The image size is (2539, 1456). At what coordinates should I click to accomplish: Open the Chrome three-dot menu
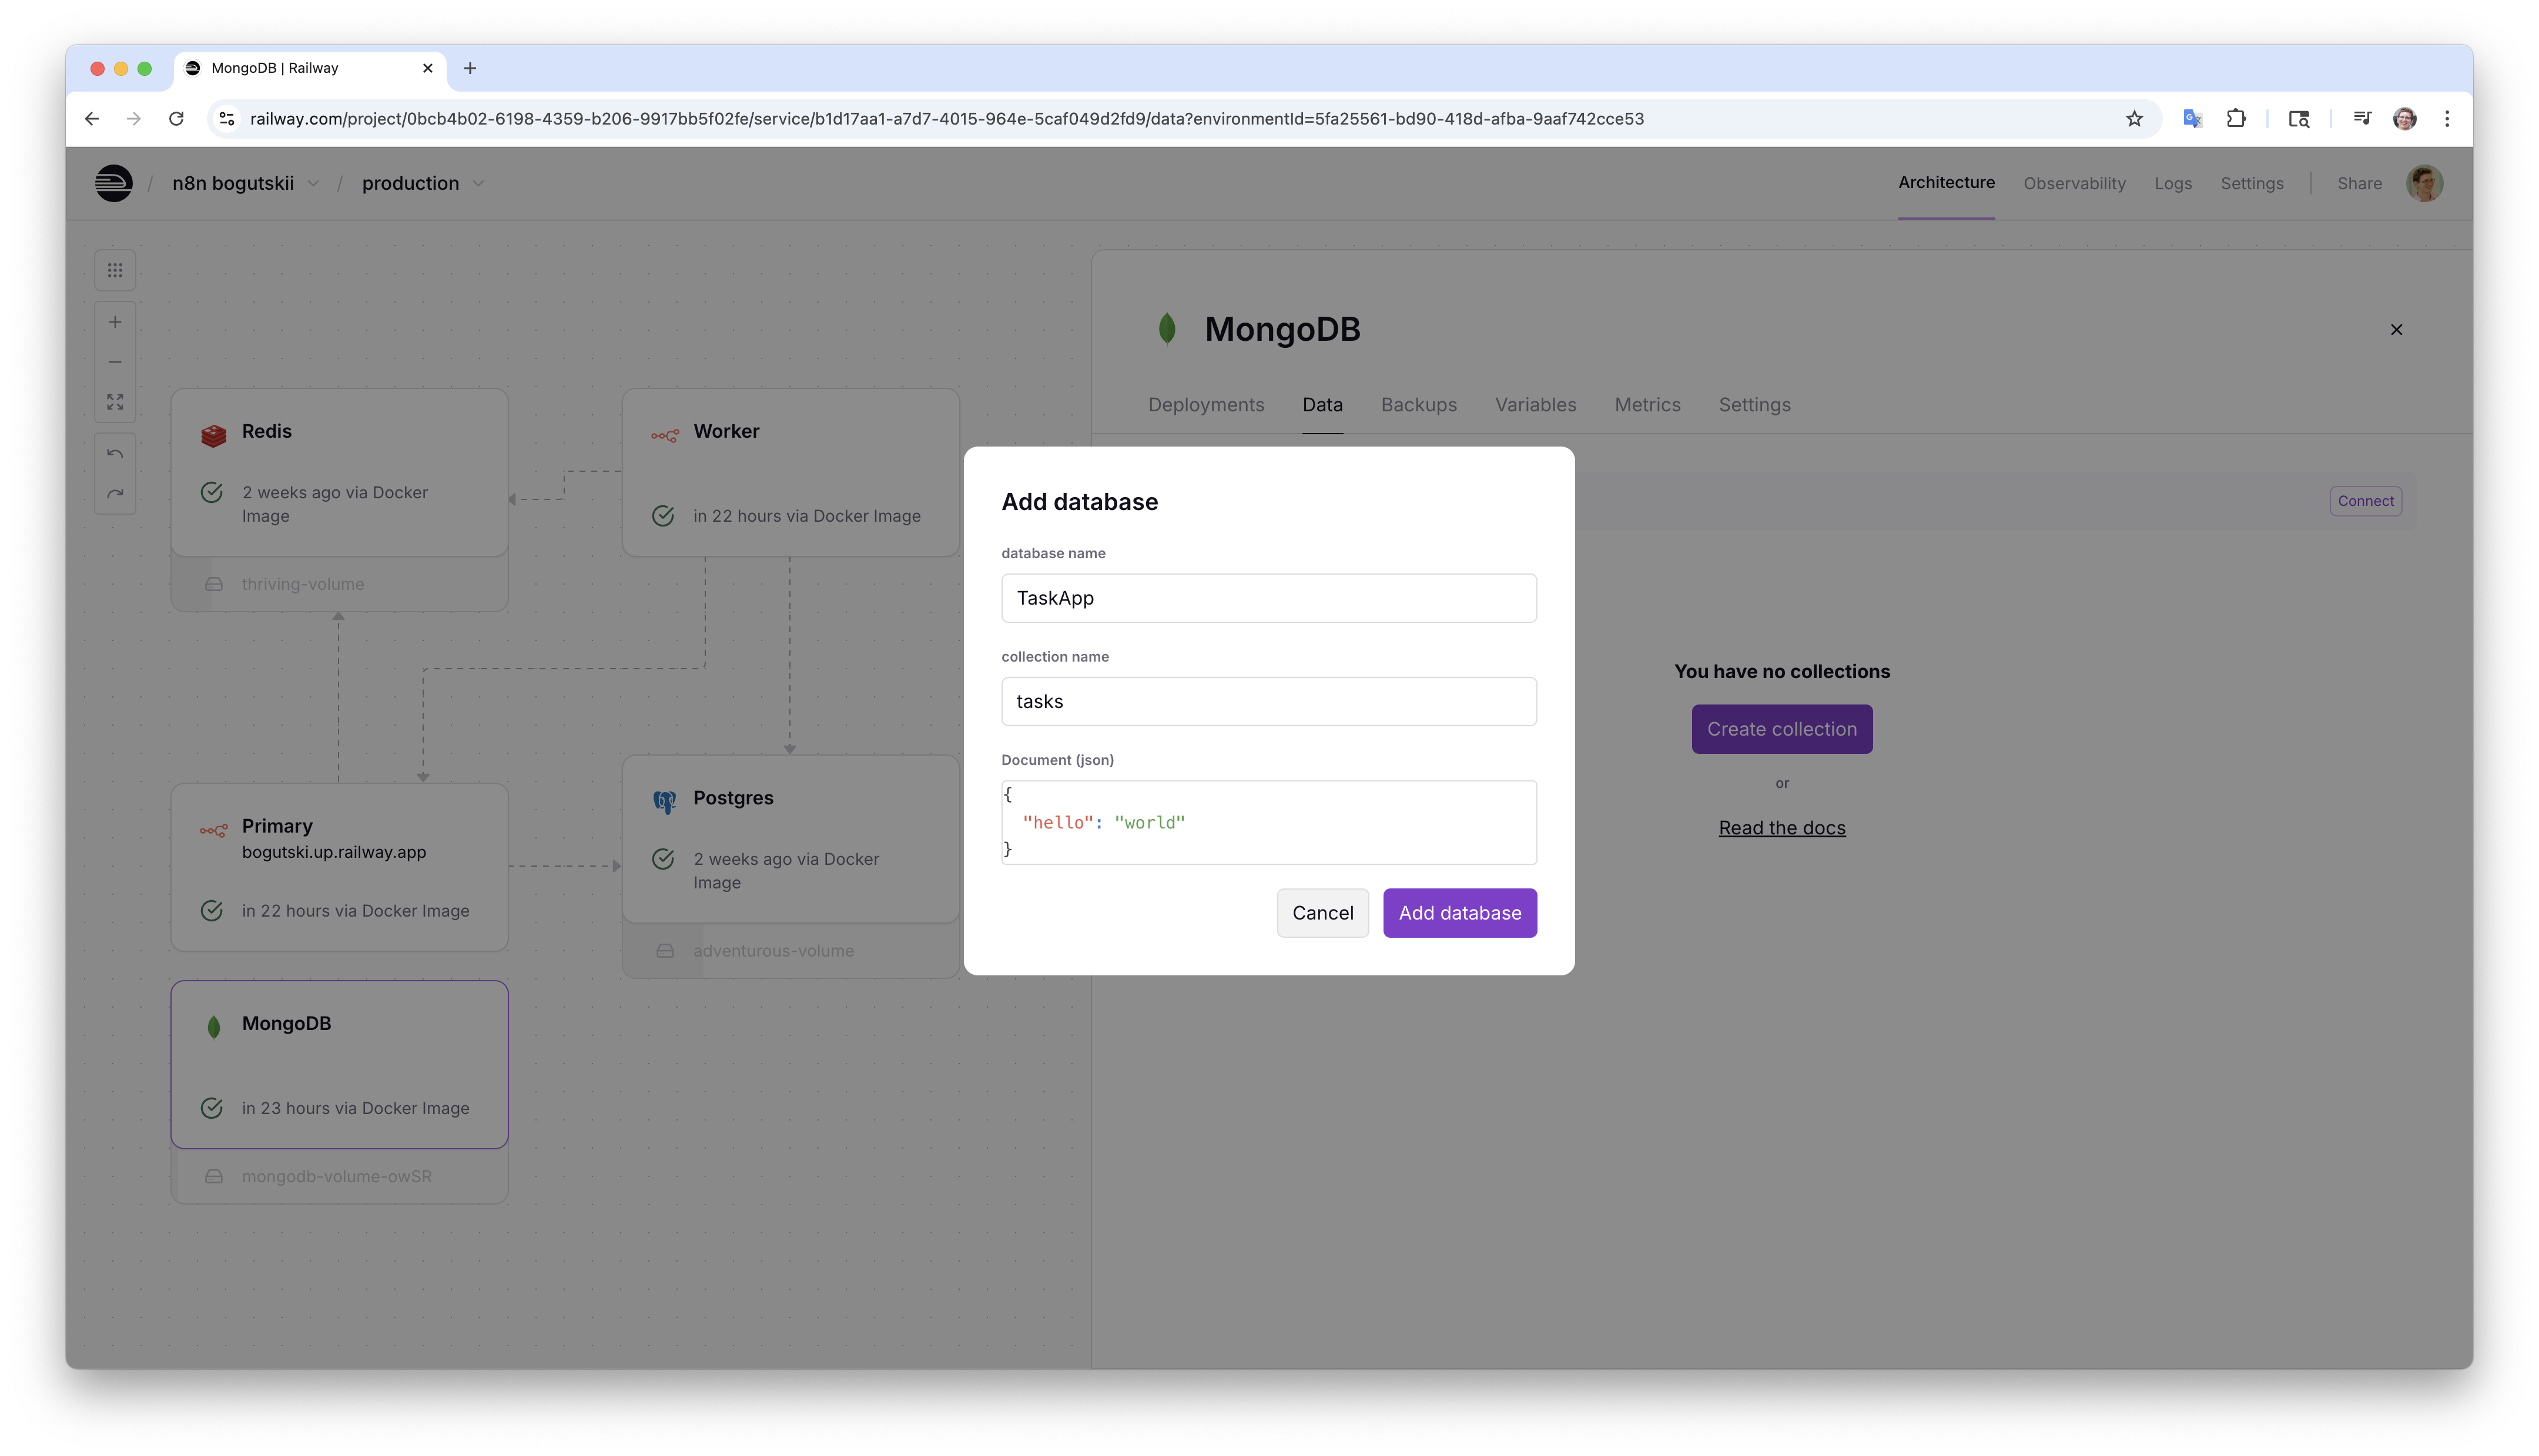coord(2447,119)
